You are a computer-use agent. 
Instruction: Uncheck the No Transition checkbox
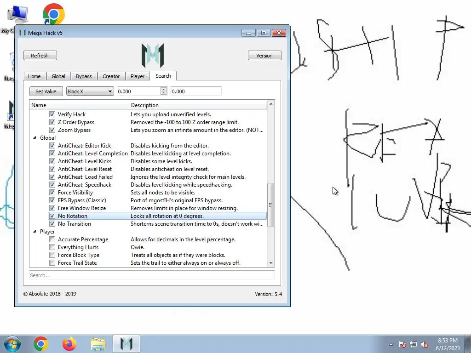coord(52,224)
